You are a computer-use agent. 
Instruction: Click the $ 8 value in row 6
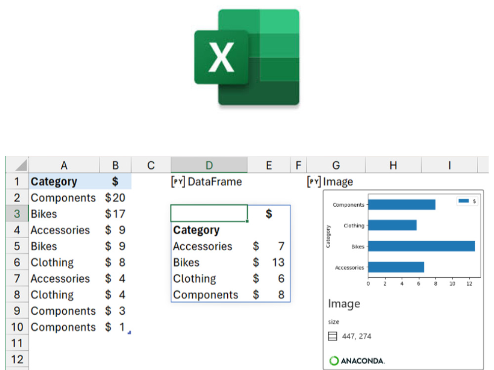click(115, 262)
